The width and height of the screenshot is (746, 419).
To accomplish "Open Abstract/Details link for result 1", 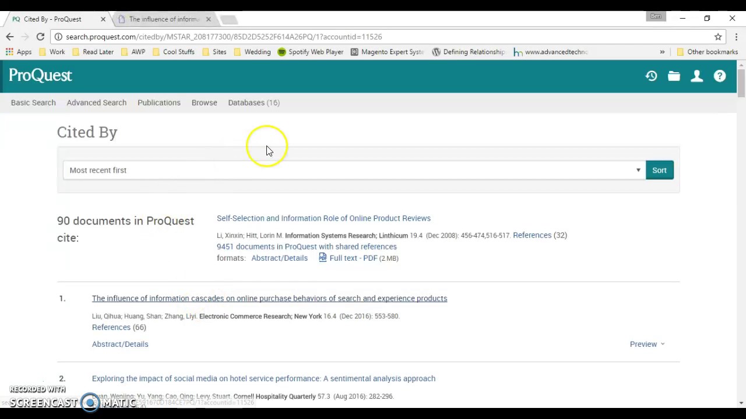I will (x=120, y=344).
